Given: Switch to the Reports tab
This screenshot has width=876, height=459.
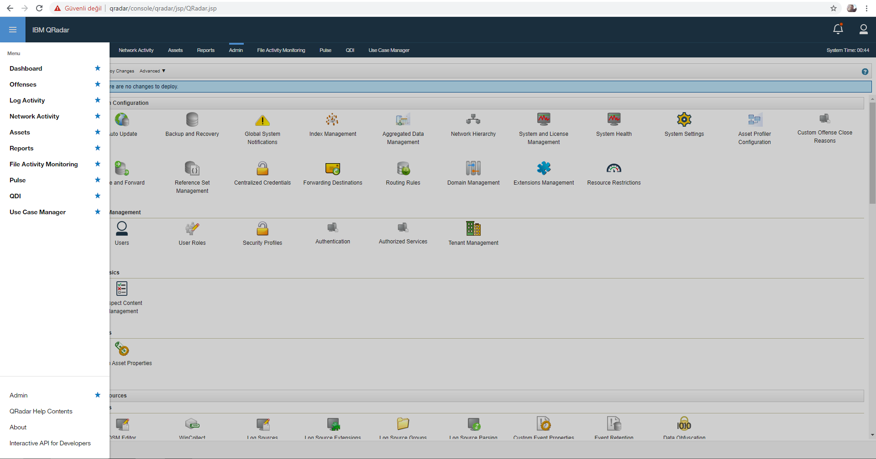Looking at the screenshot, I should [205, 50].
